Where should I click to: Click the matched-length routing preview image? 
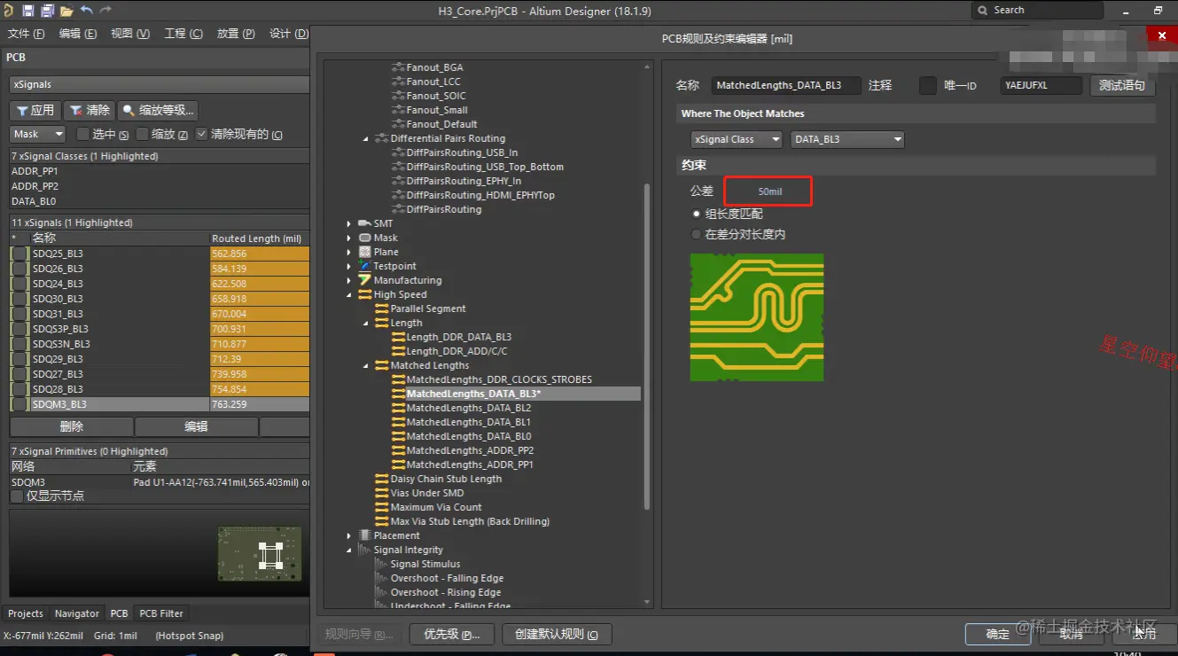pos(757,317)
